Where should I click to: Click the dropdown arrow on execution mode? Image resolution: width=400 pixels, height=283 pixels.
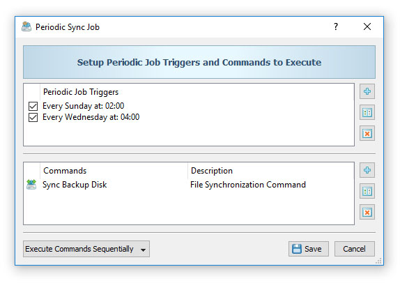click(x=143, y=250)
